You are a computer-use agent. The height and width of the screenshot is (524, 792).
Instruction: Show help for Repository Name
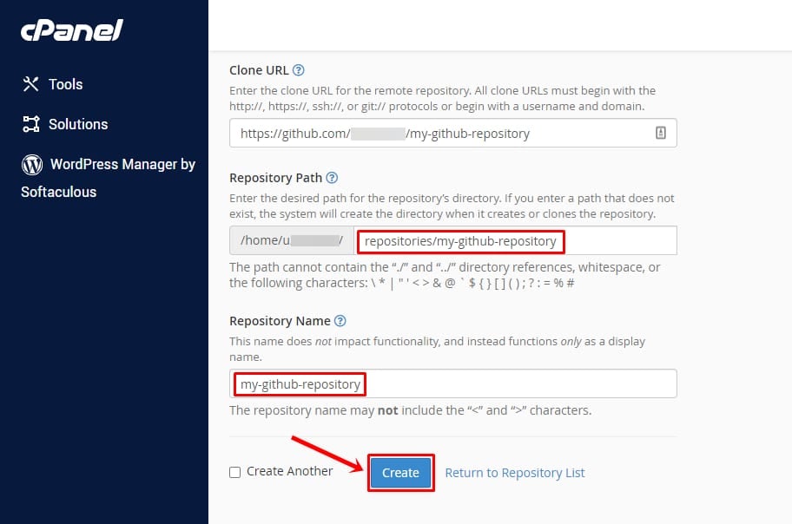(x=340, y=321)
